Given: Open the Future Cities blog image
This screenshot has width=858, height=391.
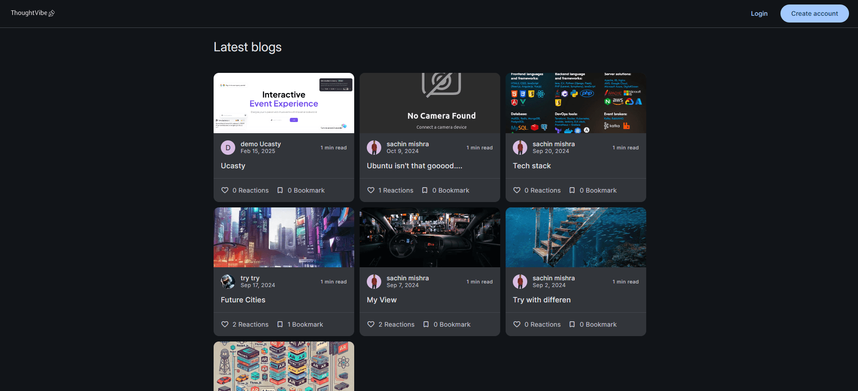Looking at the screenshot, I should coord(284,237).
